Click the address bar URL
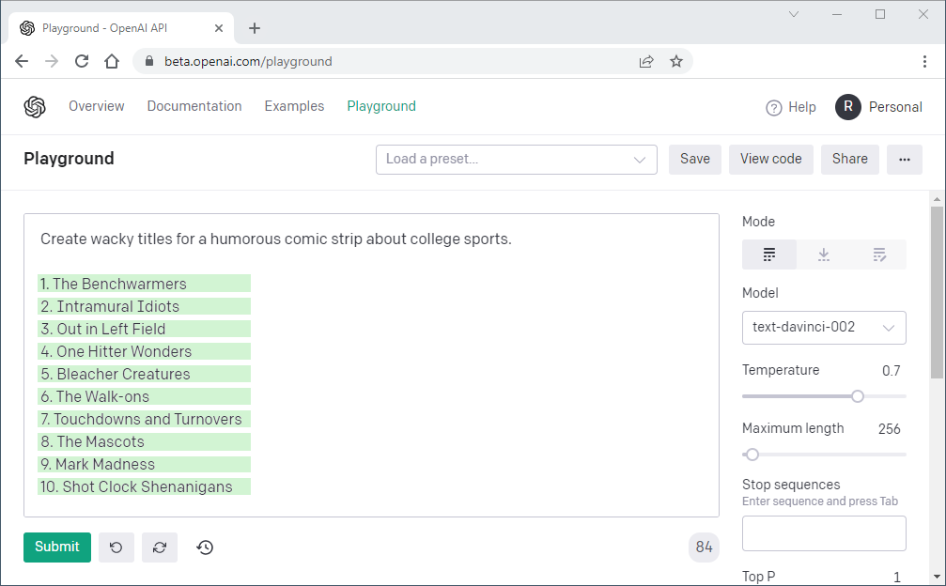 [248, 61]
